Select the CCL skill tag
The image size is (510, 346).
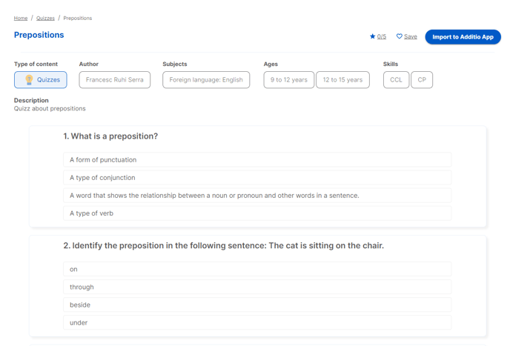[396, 80]
